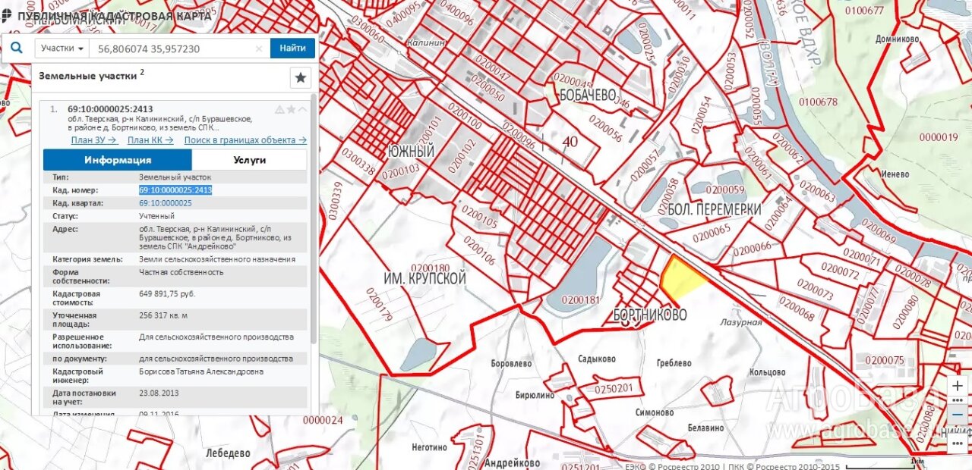This screenshot has height=470, width=972.
Task: Open the План ЗУ link
Action: [93, 140]
